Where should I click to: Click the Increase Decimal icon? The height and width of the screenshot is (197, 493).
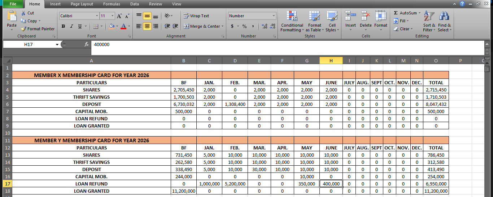click(x=265, y=26)
